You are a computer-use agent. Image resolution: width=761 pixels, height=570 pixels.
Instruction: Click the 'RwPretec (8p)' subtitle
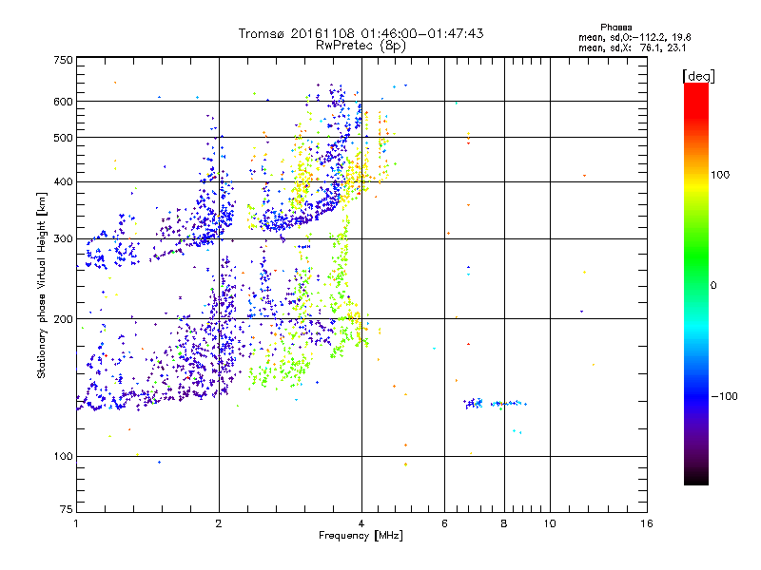(x=361, y=46)
